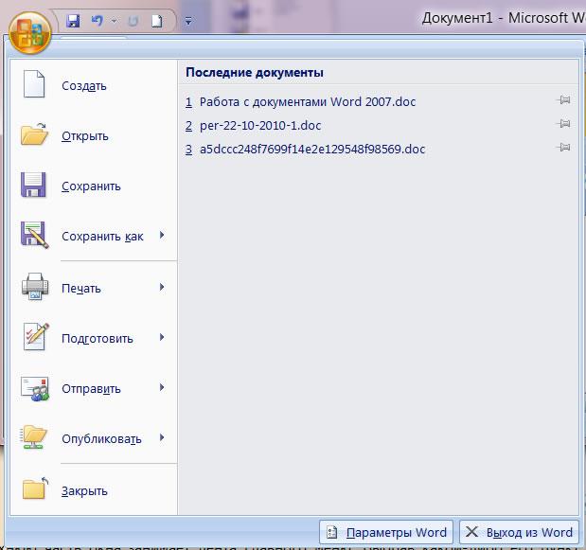The height and width of the screenshot is (550, 586).
Task: Expand the Отправить submenu arrow
Action: [162, 387]
